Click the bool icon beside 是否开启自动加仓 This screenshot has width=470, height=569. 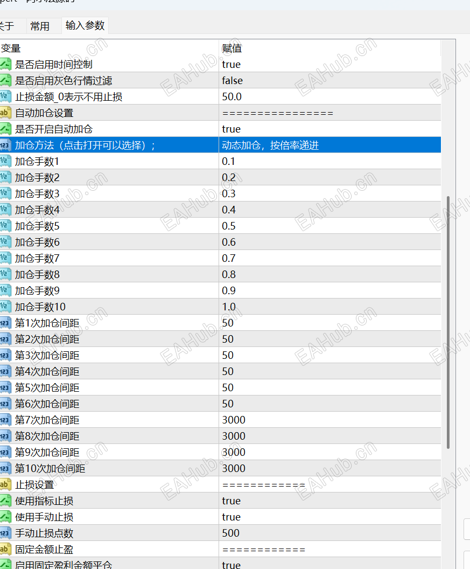(5, 129)
